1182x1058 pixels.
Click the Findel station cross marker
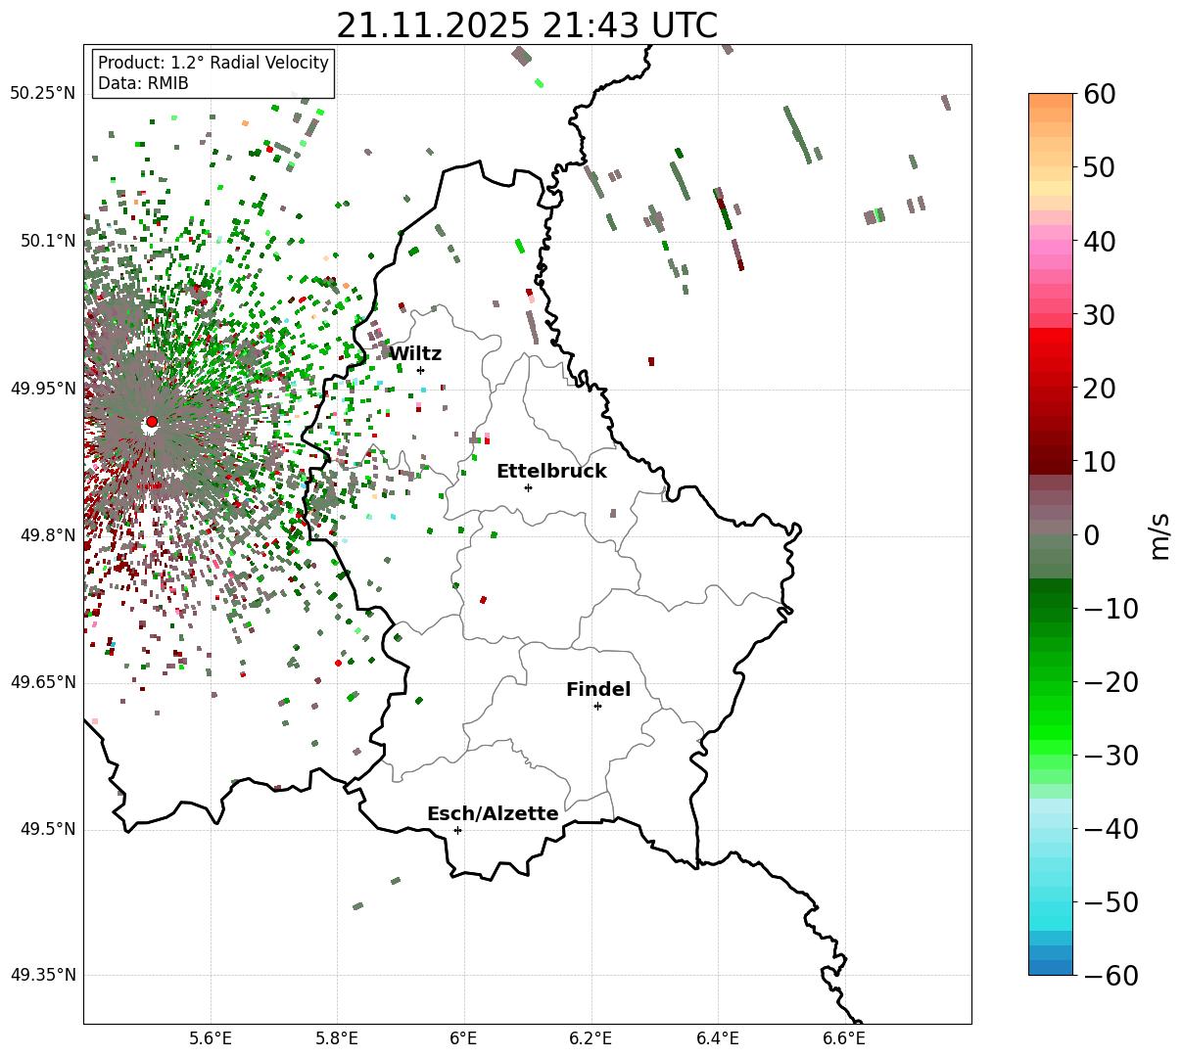point(597,706)
